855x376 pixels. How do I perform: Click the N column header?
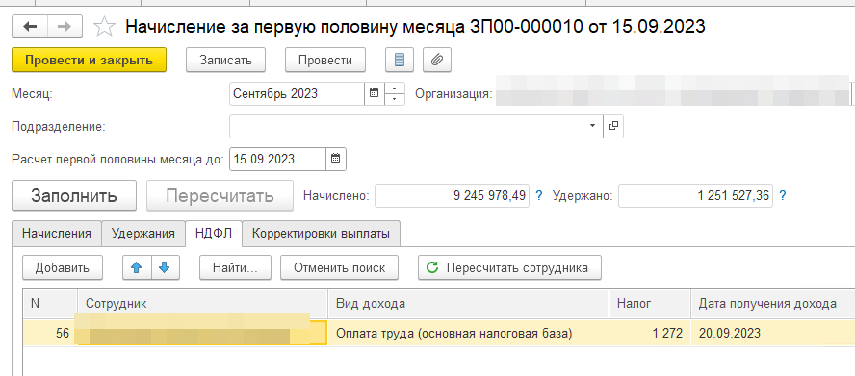(x=50, y=304)
